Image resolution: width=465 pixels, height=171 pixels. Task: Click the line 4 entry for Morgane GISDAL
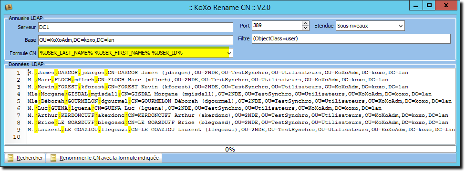point(241,94)
